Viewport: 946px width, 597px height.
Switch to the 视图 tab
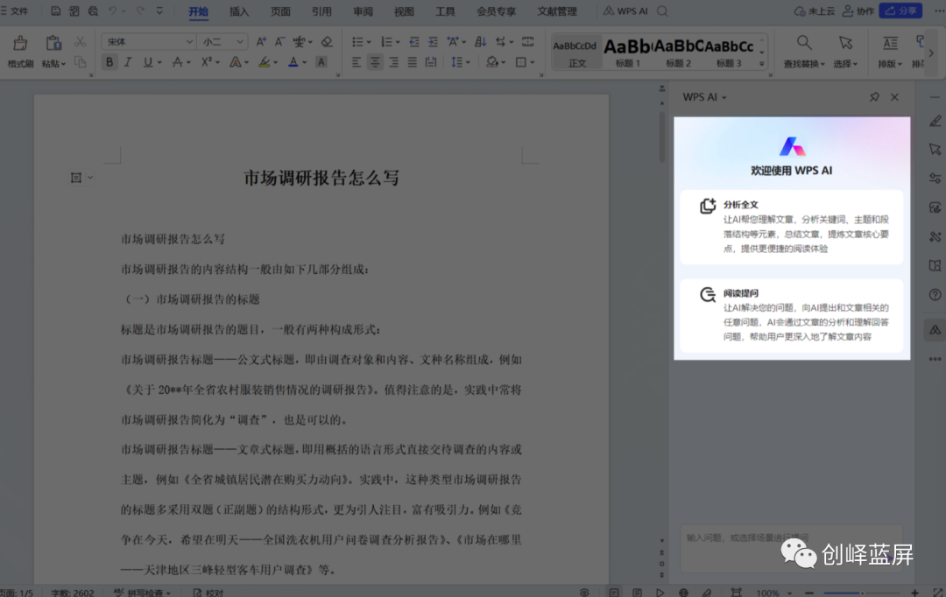[x=404, y=11]
